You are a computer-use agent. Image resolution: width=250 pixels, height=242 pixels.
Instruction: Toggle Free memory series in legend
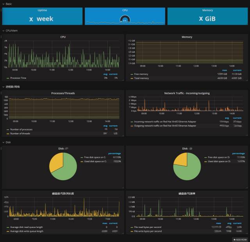(x=141, y=74)
